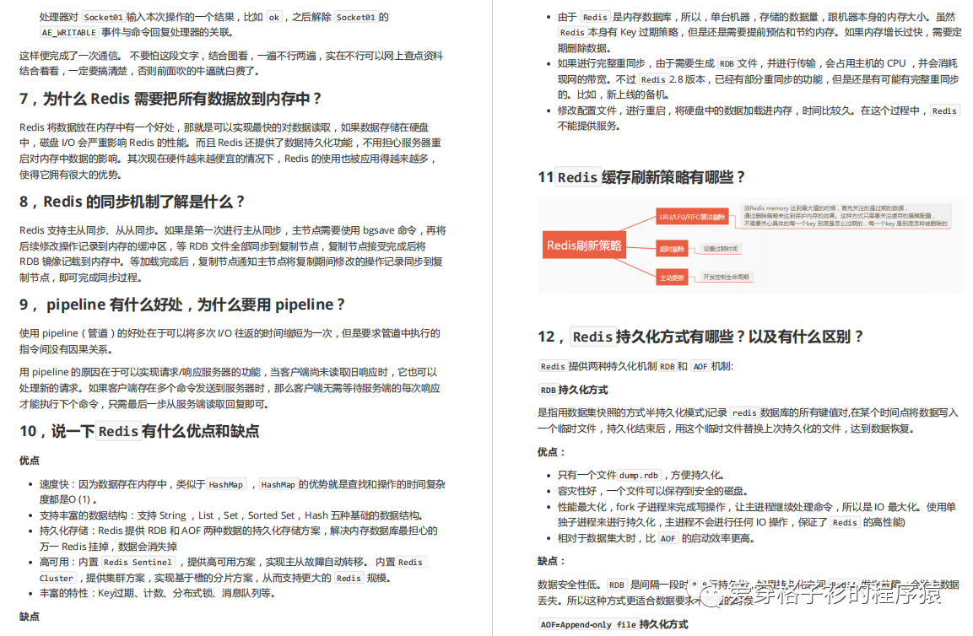
Task: Click paragraph starting "是指用数据集快照的方式半持久化模式"
Action: pyautogui.click(x=748, y=421)
